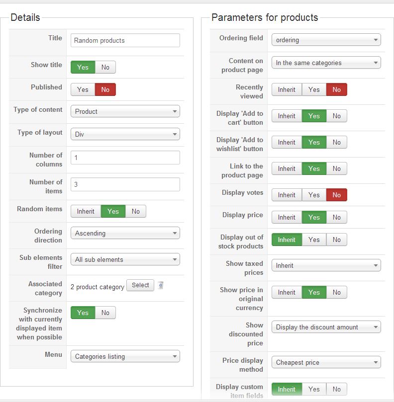Focus the Number of columns field
This screenshot has height=402, width=394.
125,158
